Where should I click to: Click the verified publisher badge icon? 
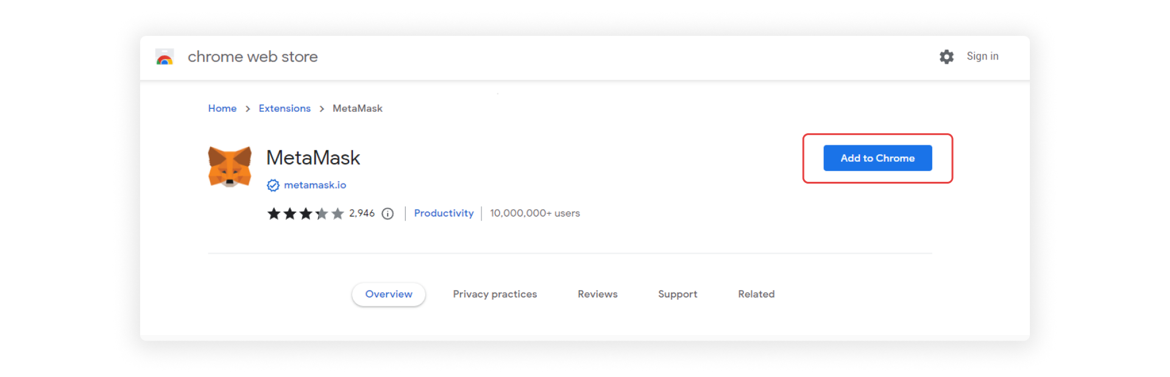(x=273, y=185)
